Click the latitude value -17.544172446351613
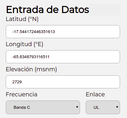Screen dimensions: 127x118 click(x=34, y=32)
